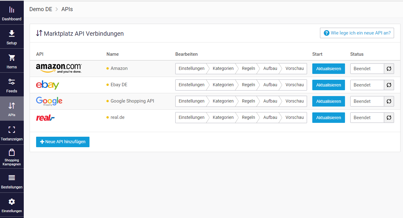
Task: Click APIs in the breadcrumb
Action: click(67, 9)
